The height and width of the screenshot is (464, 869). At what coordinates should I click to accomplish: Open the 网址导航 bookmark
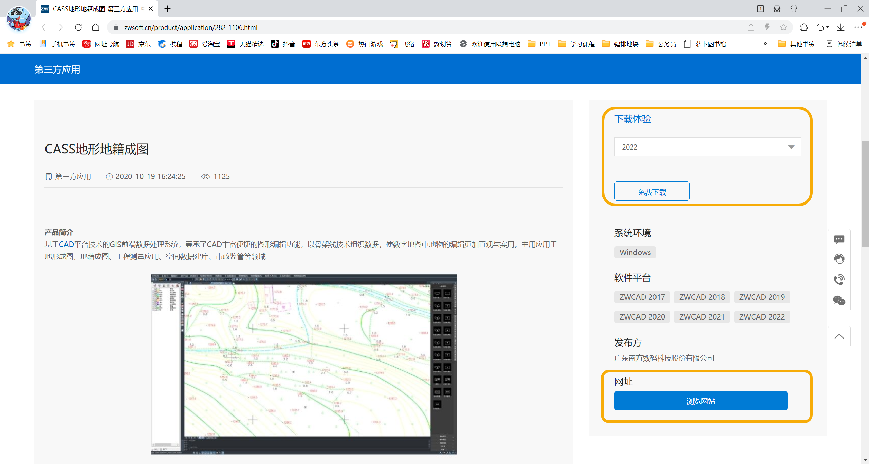[101, 44]
